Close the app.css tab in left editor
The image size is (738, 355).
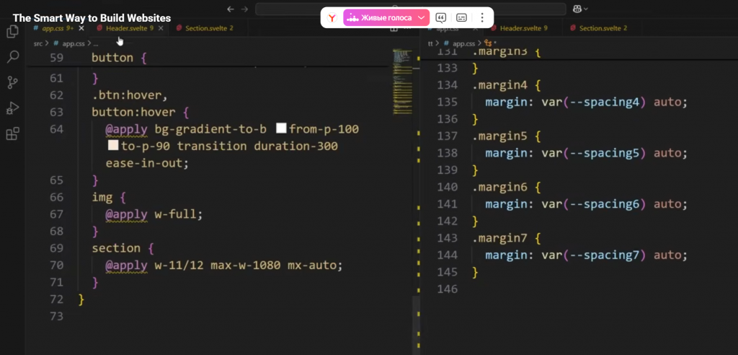(81, 28)
